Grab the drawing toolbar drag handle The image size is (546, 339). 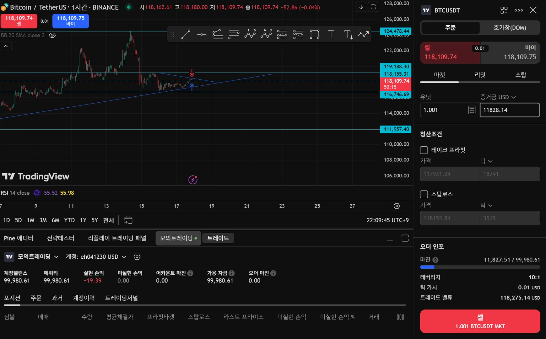click(172, 34)
